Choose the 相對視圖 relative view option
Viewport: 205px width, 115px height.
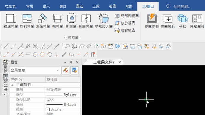click(125, 30)
